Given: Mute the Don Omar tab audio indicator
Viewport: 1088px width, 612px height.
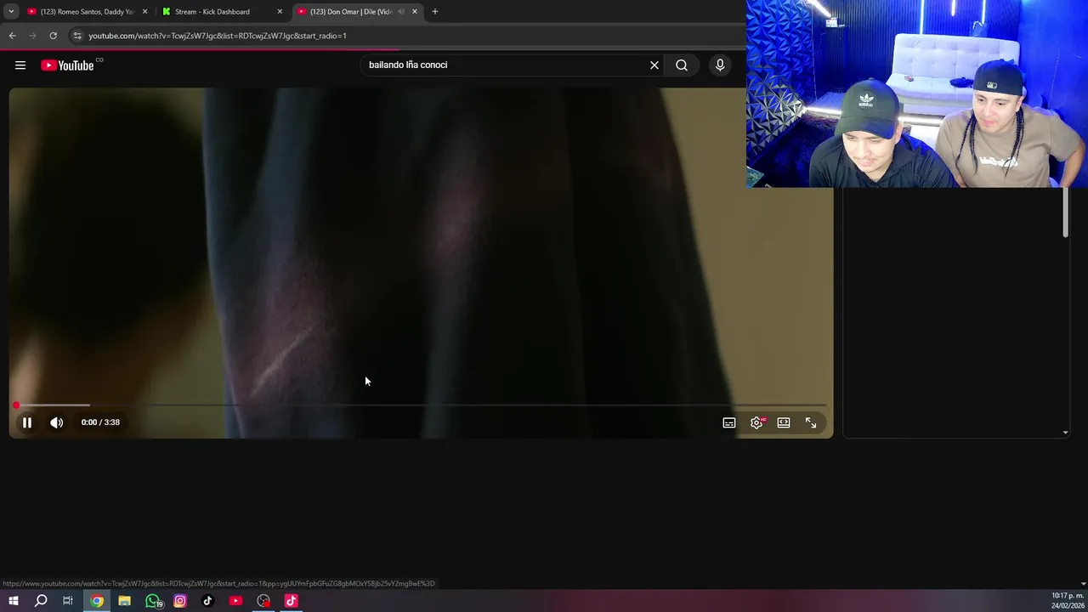Looking at the screenshot, I should click(401, 12).
